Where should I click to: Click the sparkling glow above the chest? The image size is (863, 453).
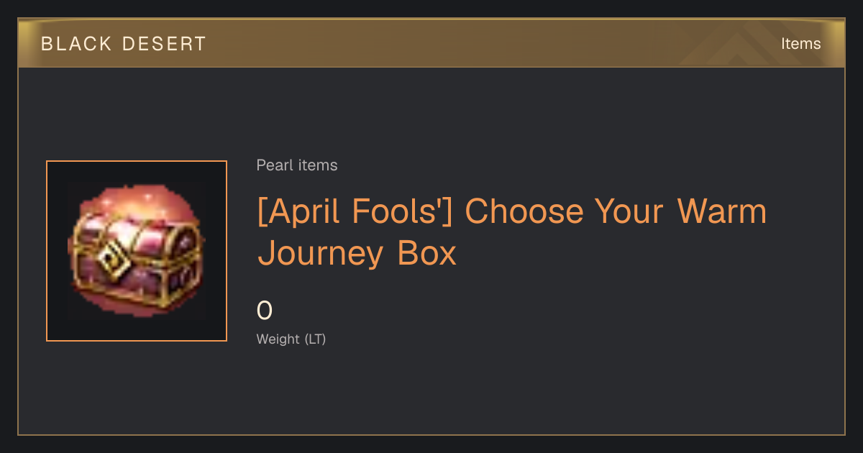[x=140, y=198]
